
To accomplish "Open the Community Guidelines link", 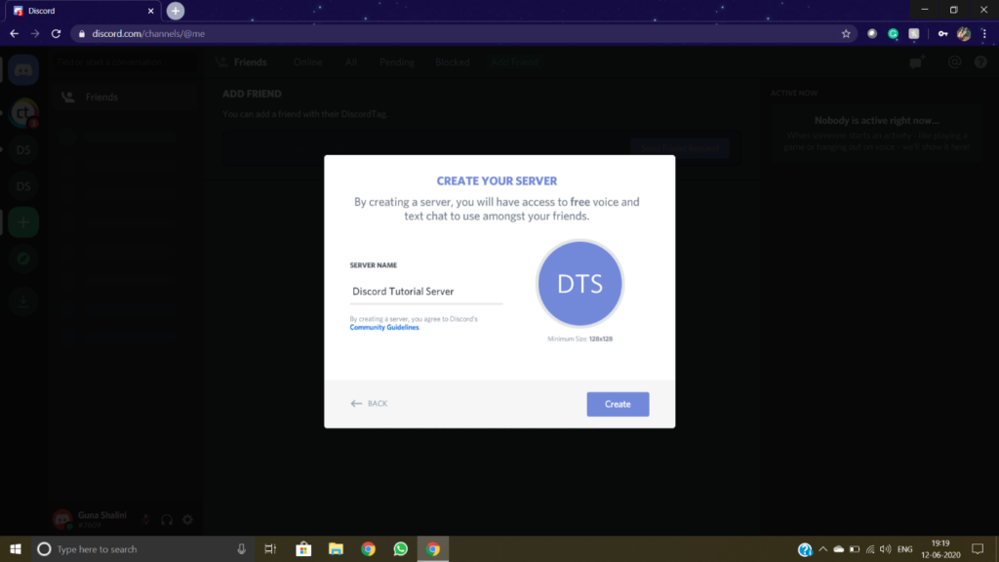I will click(384, 328).
